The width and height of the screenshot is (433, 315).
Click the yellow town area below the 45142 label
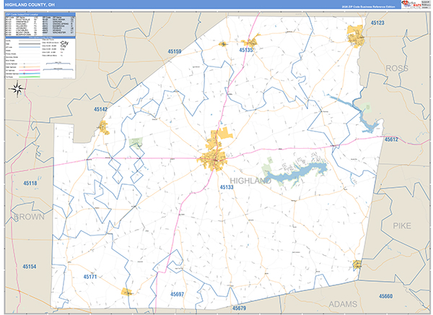coord(103,127)
